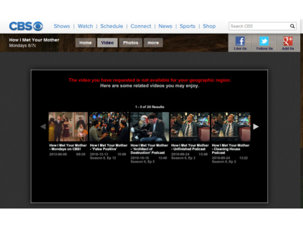The height and width of the screenshot is (227, 303).
Task: Click the 2010-10-18 date text
Action: [x=140, y=158]
